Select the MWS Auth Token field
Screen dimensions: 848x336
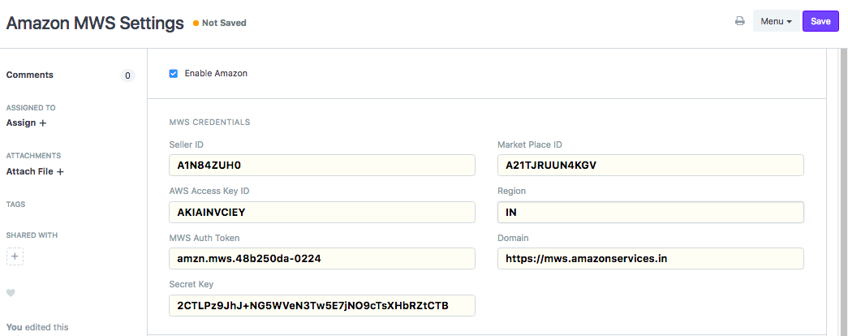321,259
